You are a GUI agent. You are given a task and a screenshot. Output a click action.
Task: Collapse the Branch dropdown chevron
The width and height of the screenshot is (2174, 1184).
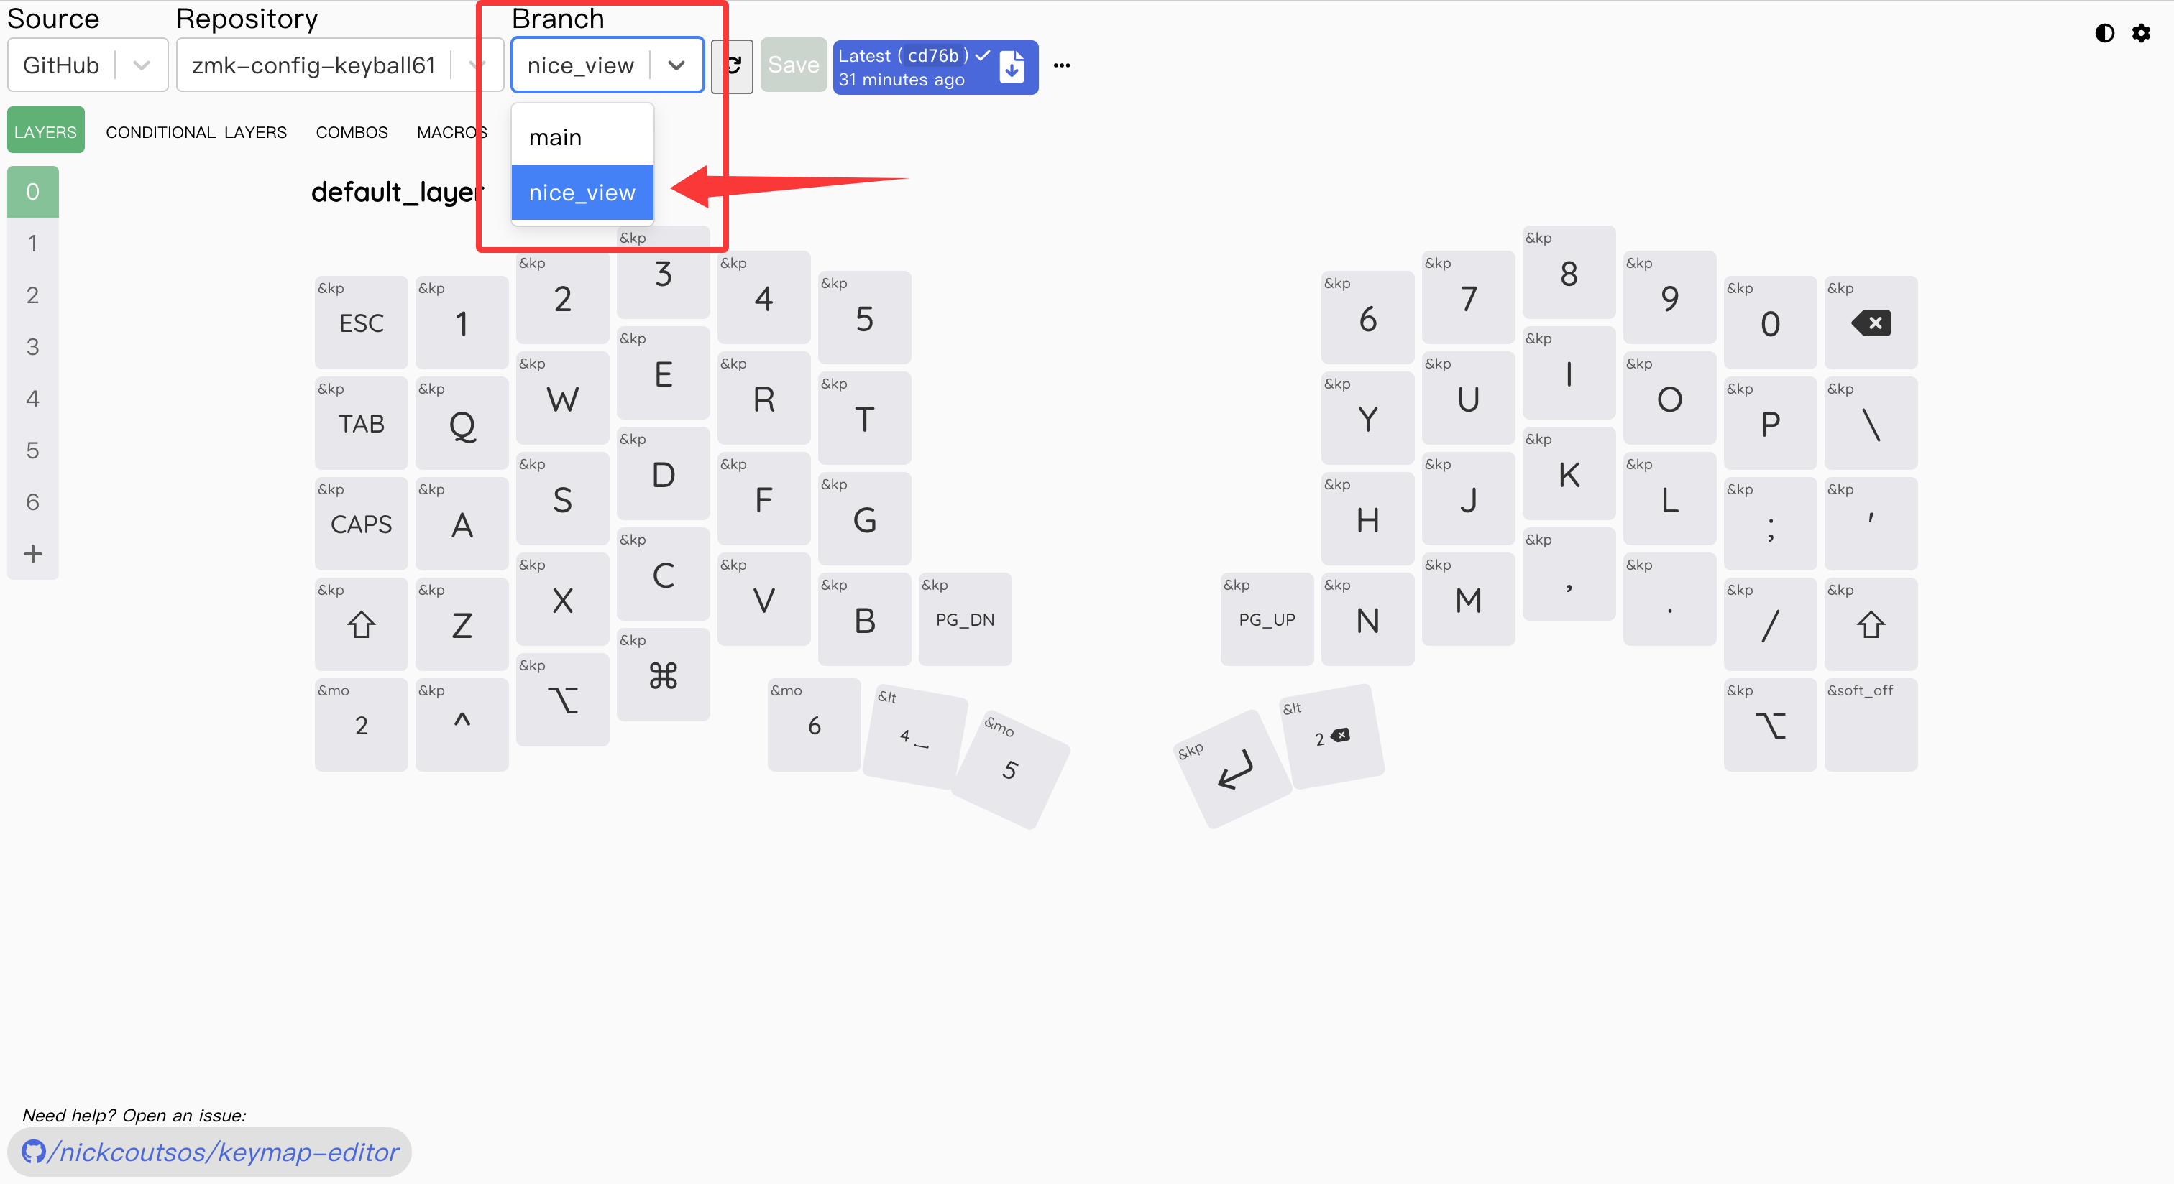coord(676,65)
